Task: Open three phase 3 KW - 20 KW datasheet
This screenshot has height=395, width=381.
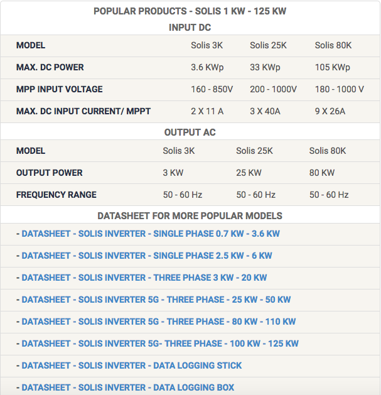Action: [144, 278]
